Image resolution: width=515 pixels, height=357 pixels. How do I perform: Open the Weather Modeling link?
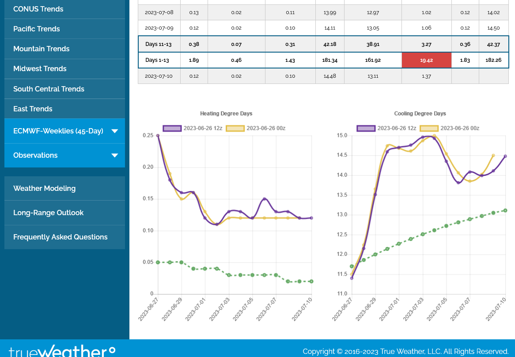(x=44, y=188)
